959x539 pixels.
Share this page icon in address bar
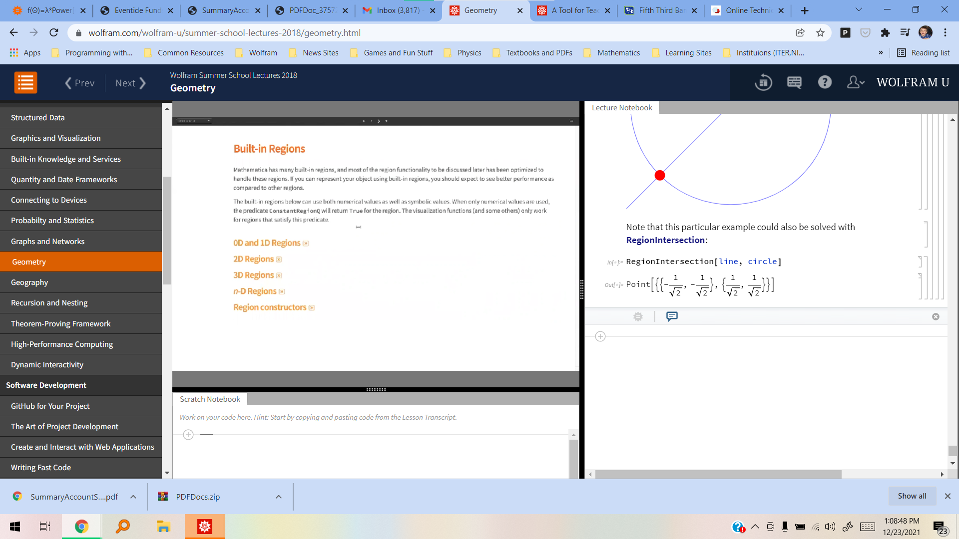tap(800, 32)
